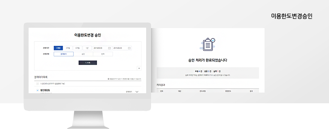Click the 한도유형 column header

tap(203, 91)
